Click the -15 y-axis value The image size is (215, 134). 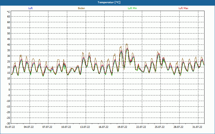(x=8, y=107)
